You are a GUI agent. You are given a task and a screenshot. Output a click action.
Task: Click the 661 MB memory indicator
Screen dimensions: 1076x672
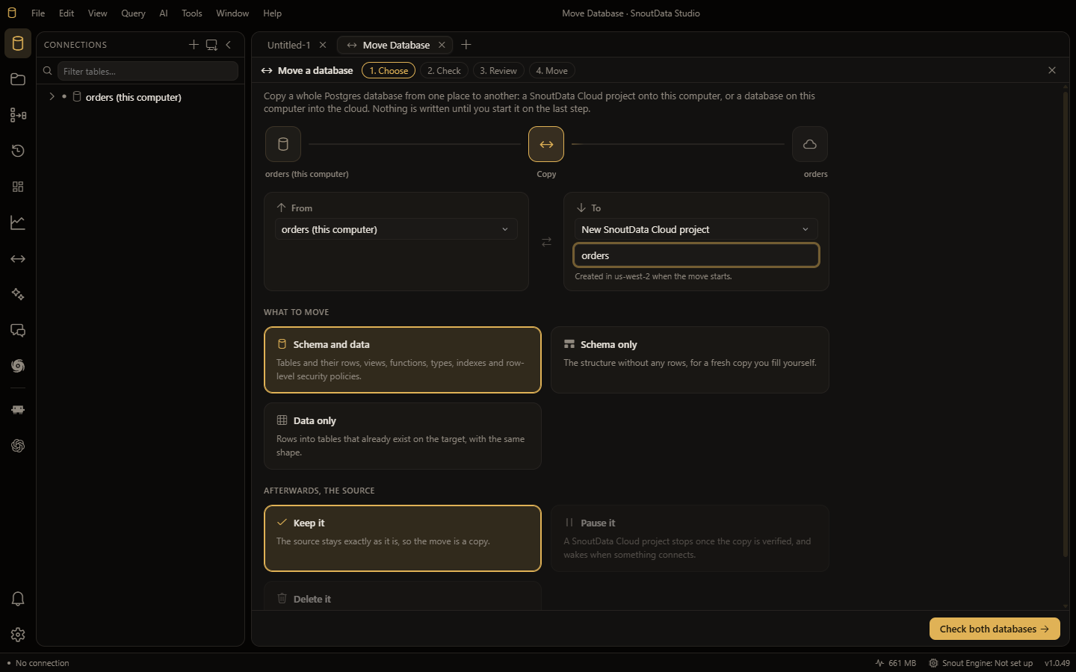coord(896,663)
